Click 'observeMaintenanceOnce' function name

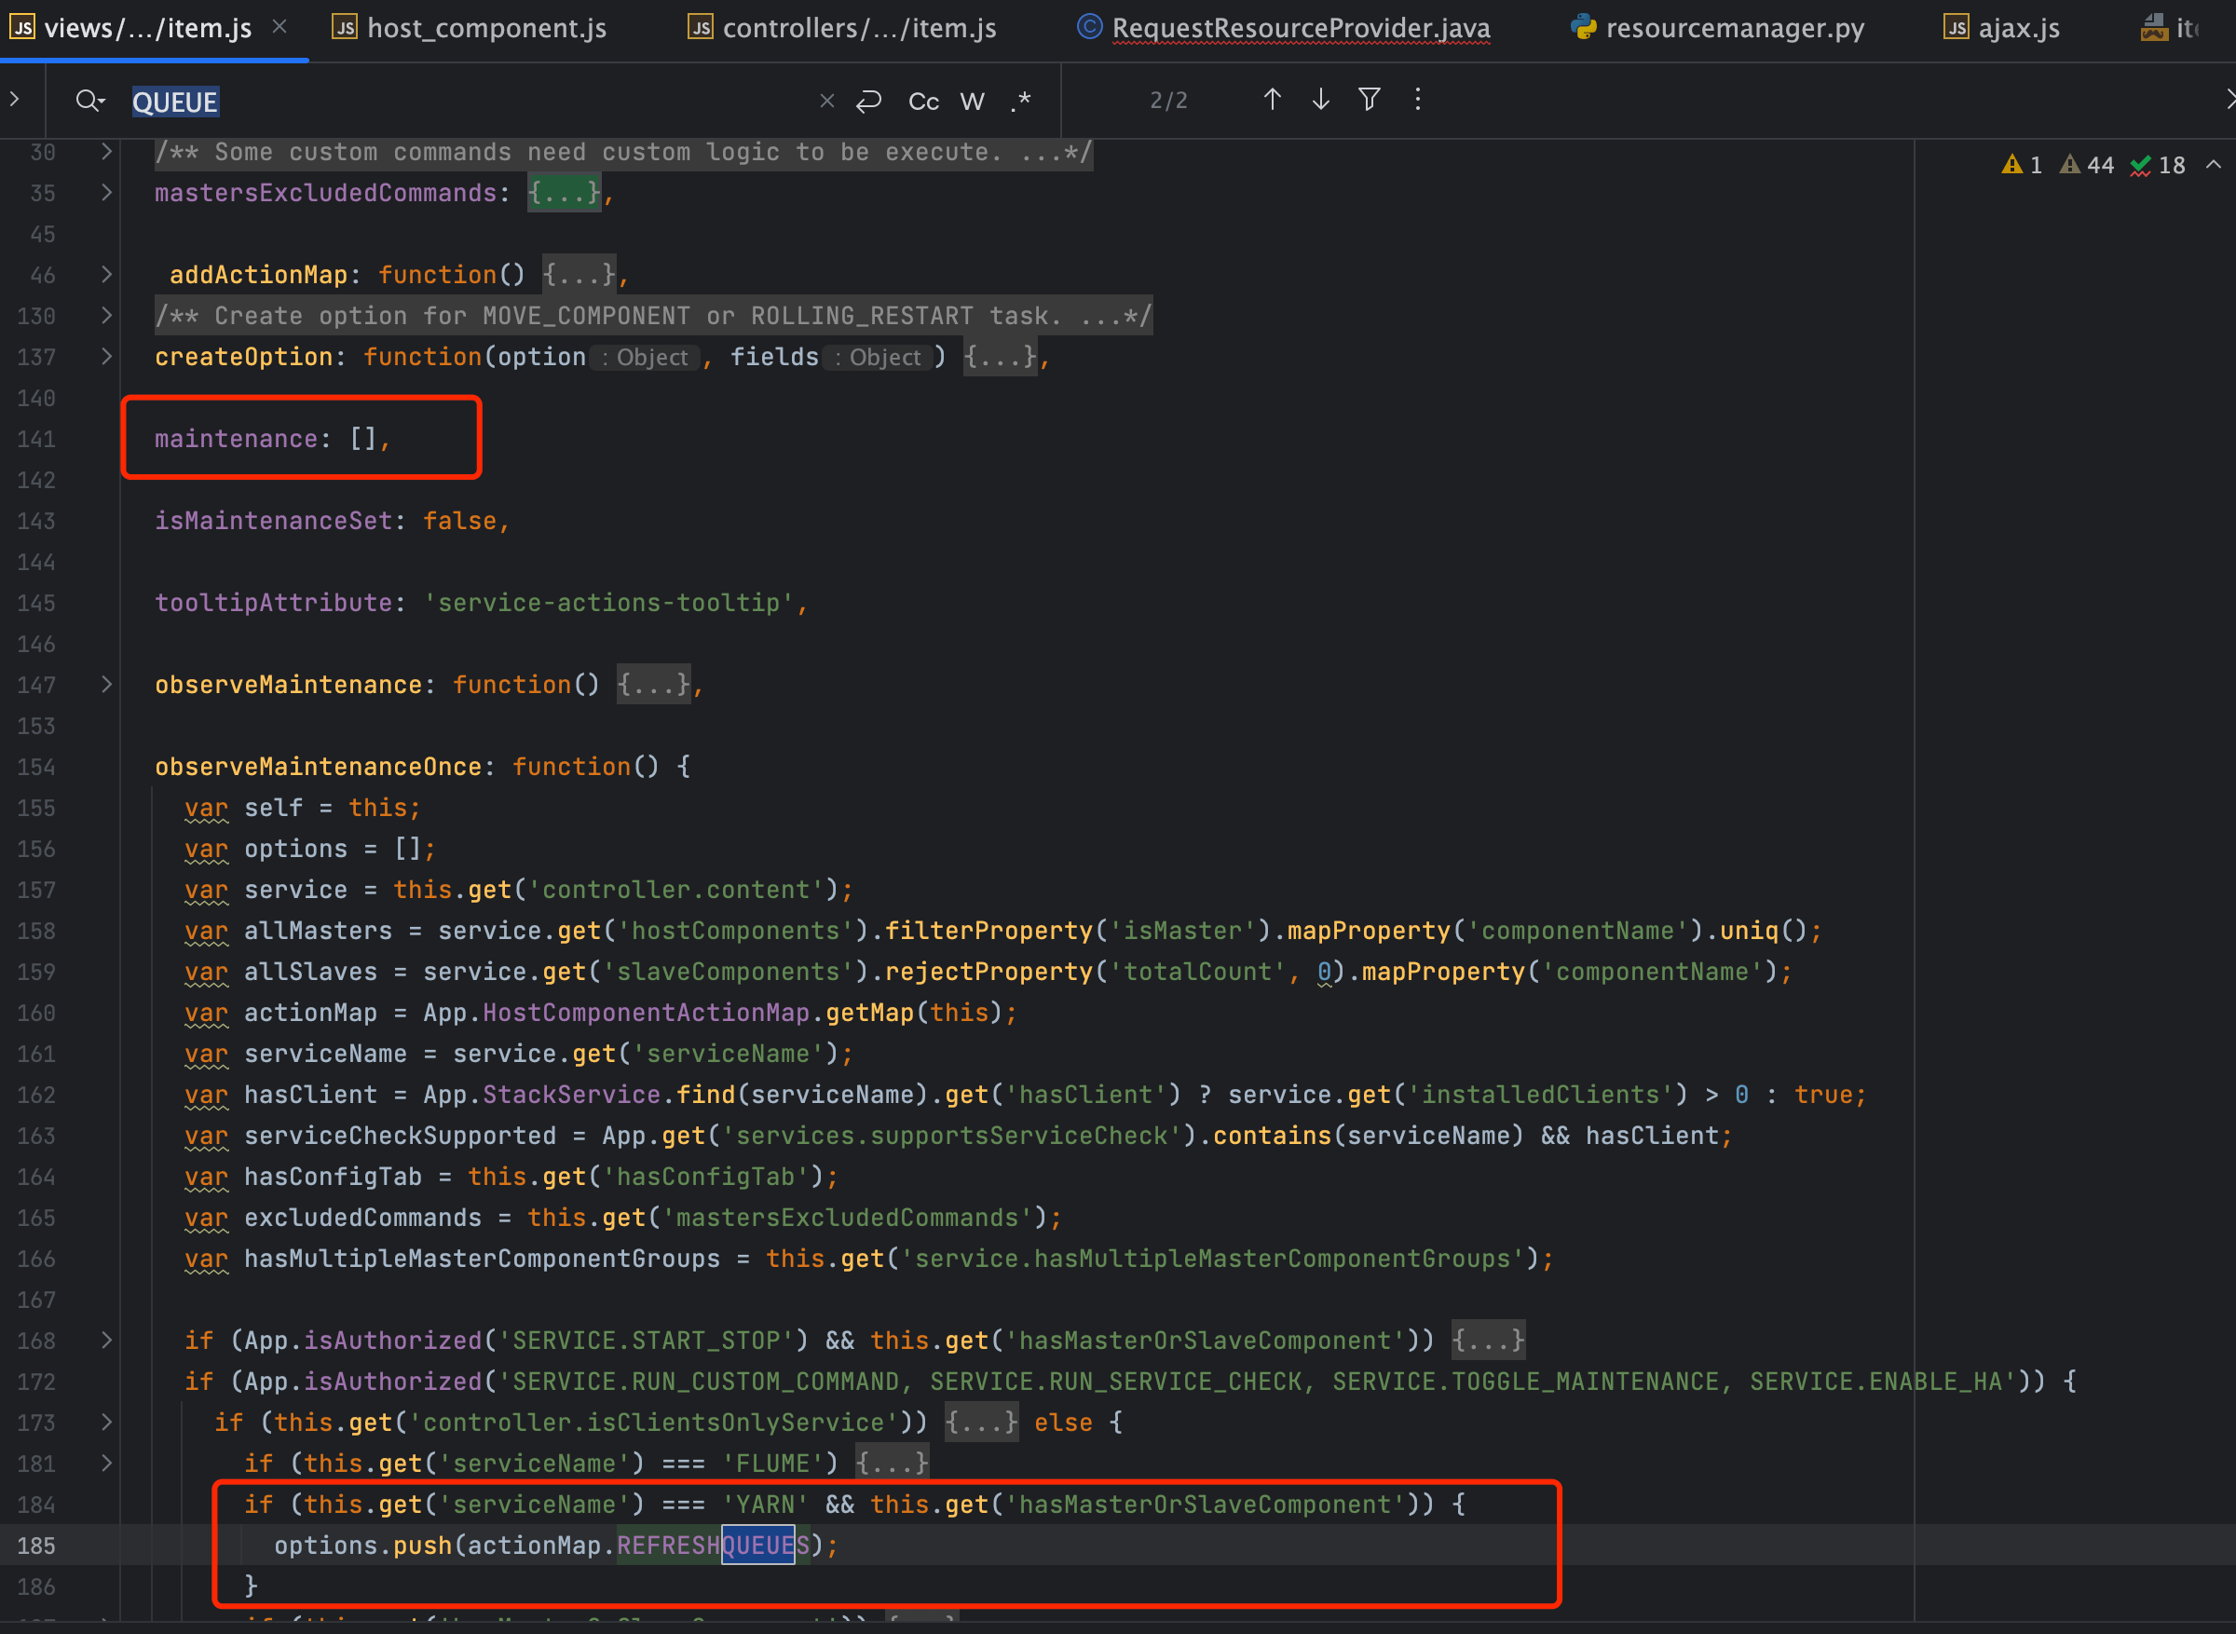pyautogui.click(x=318, y=767)
